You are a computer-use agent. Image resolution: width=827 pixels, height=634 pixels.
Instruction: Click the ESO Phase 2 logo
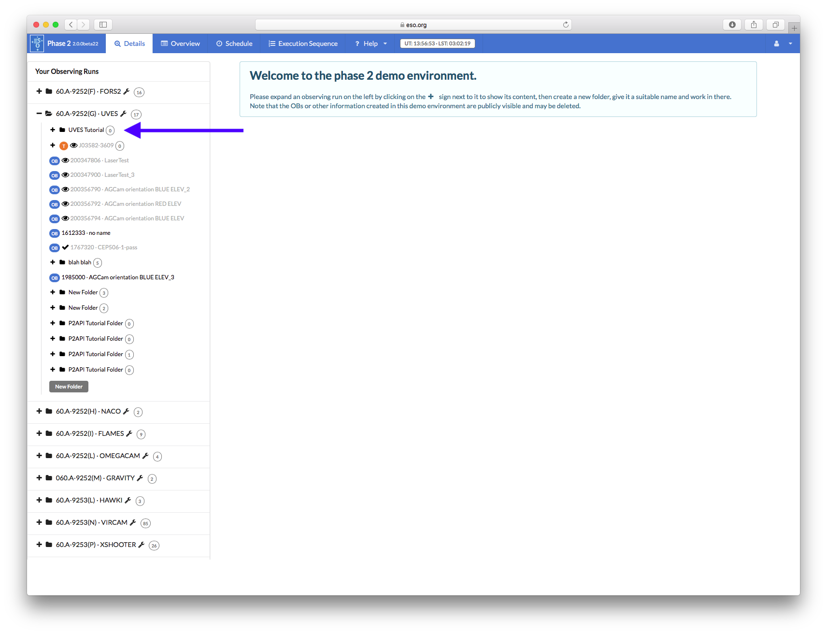tap(37, 43)
